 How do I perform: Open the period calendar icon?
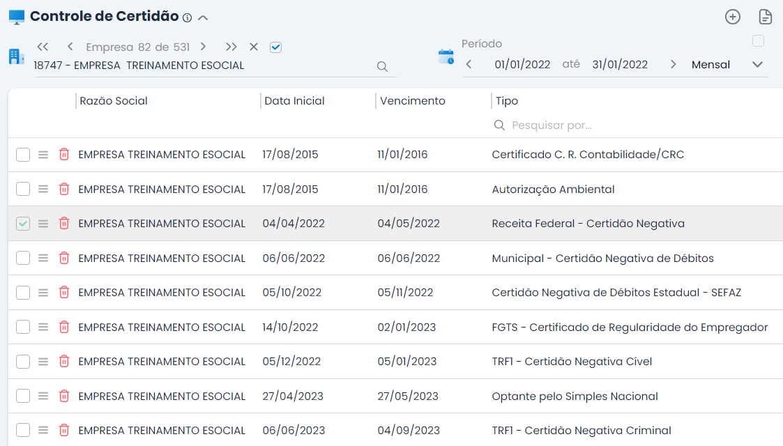click(446, 57)
